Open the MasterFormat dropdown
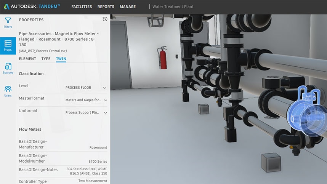The width and height of the screenshot is (327, 184). coord(86,100)
